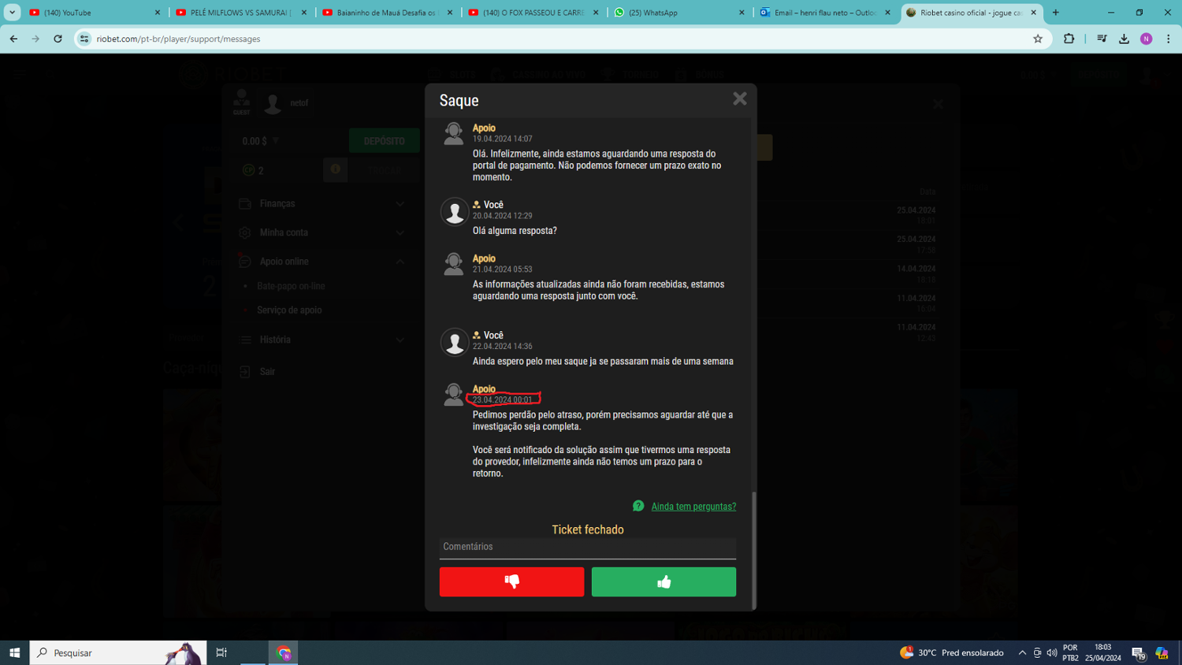The height and width of the screenshot is (665, 1182).
Task: Switch to the WhatsApp browser tab
Action: click(678, 13)
